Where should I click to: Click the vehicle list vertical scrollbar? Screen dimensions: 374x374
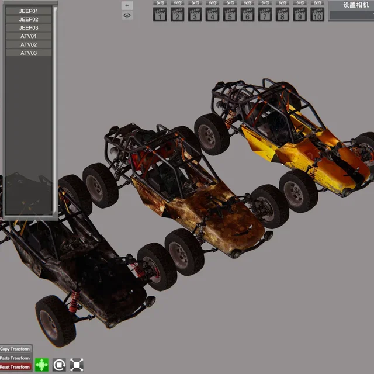(x=55, y=110)
